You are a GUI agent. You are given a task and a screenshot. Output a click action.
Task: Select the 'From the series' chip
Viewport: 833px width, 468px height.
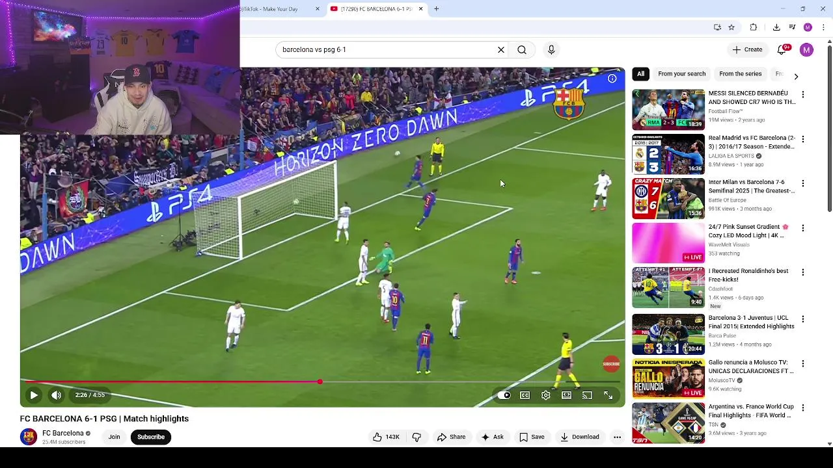pos(740,73)
